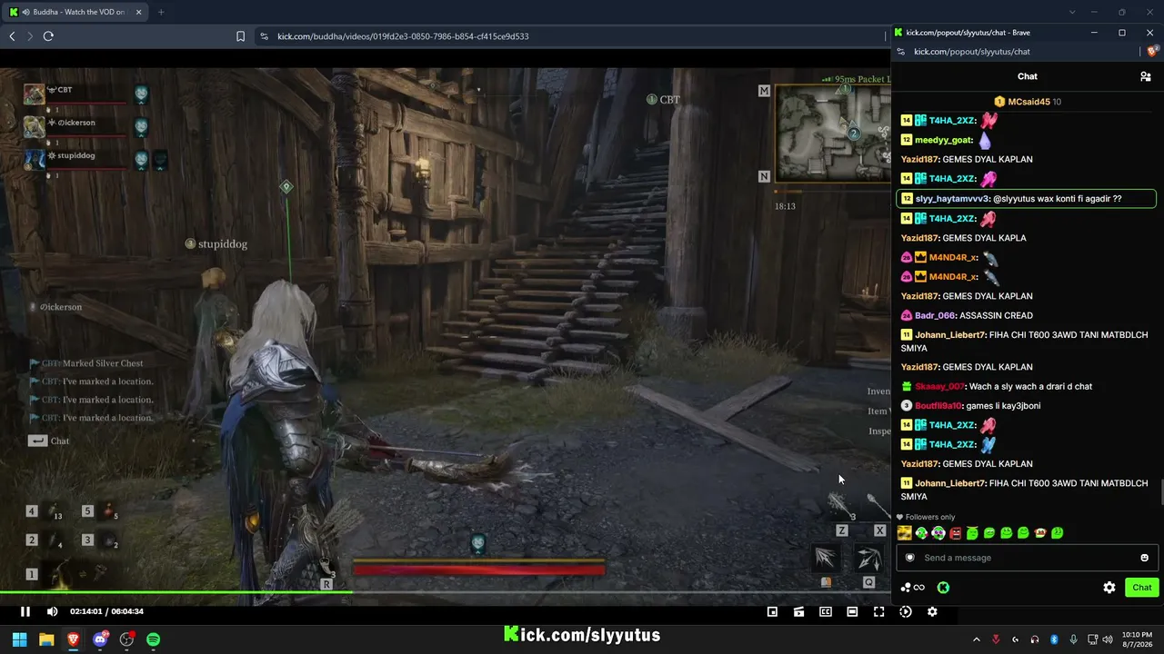Insert the first golden face emote
The height and width of the screenshot is (654, 1164).
point(904,533)
